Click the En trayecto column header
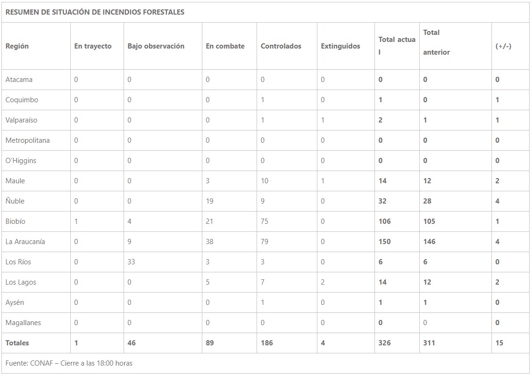Image resolution: width=532 pixels, height=376 pixels. (92, 46)
